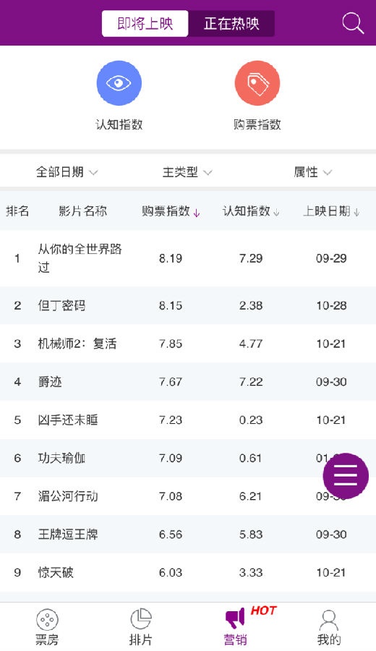This screenshot has width=376, height=651.
Task: Open the red tag 购票指数 icon
Action: [x=257, y=83]
